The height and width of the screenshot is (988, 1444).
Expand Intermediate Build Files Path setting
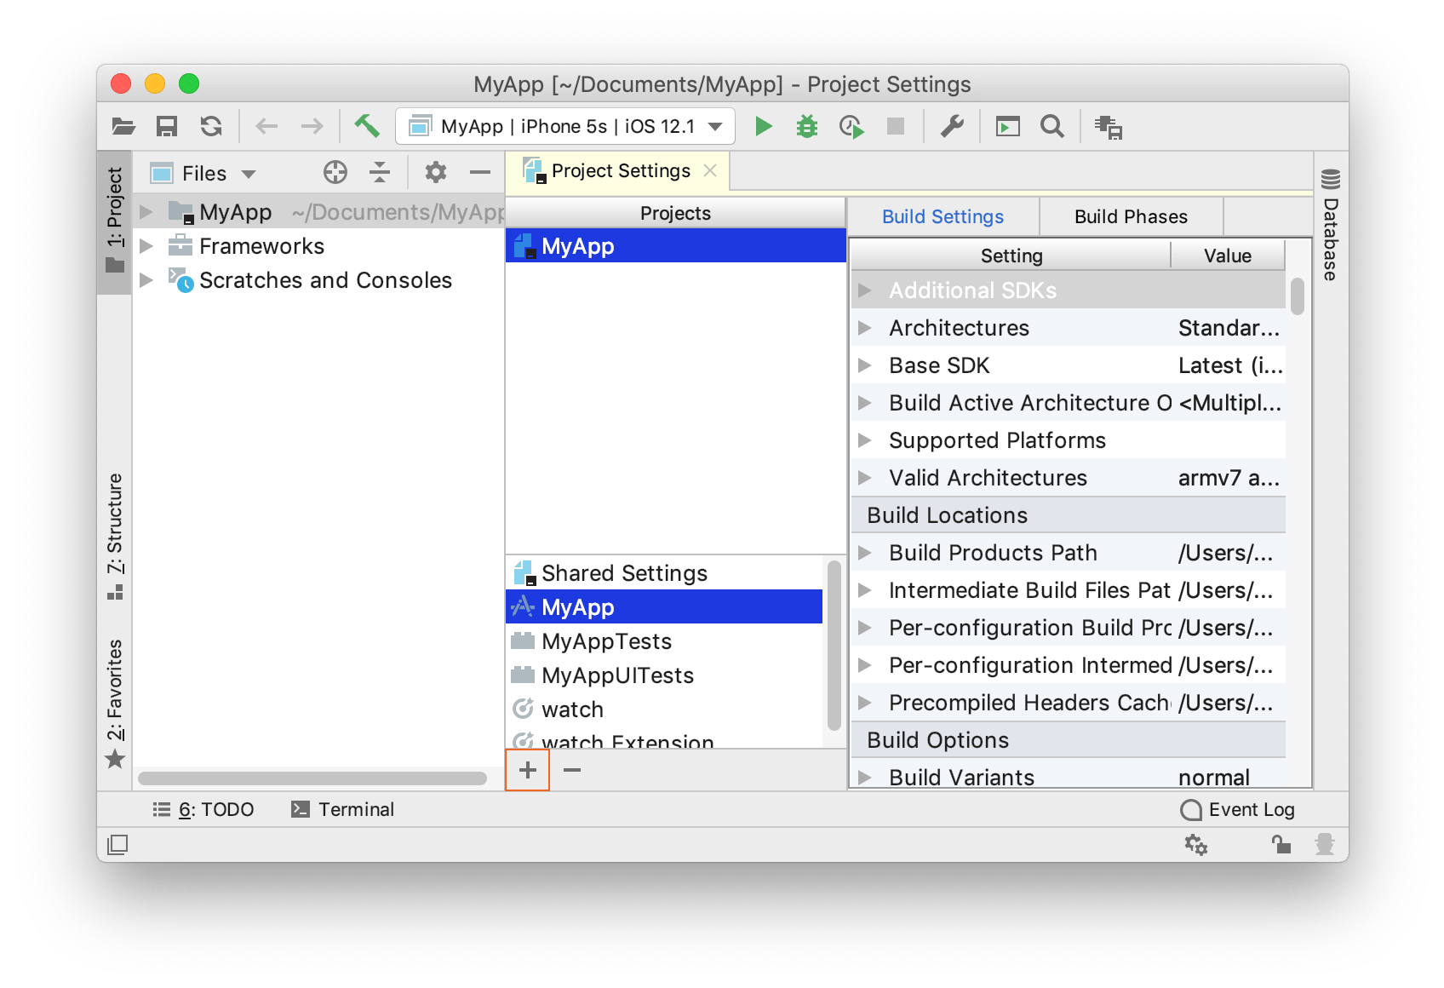[865, 590]
